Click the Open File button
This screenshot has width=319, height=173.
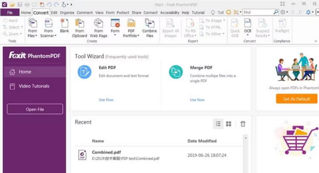pos(35,109)
